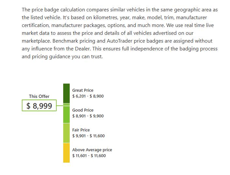Screen dimensions: 230x175
Task: Click the offer marker line on the price bar
Action: click(66, 105)
